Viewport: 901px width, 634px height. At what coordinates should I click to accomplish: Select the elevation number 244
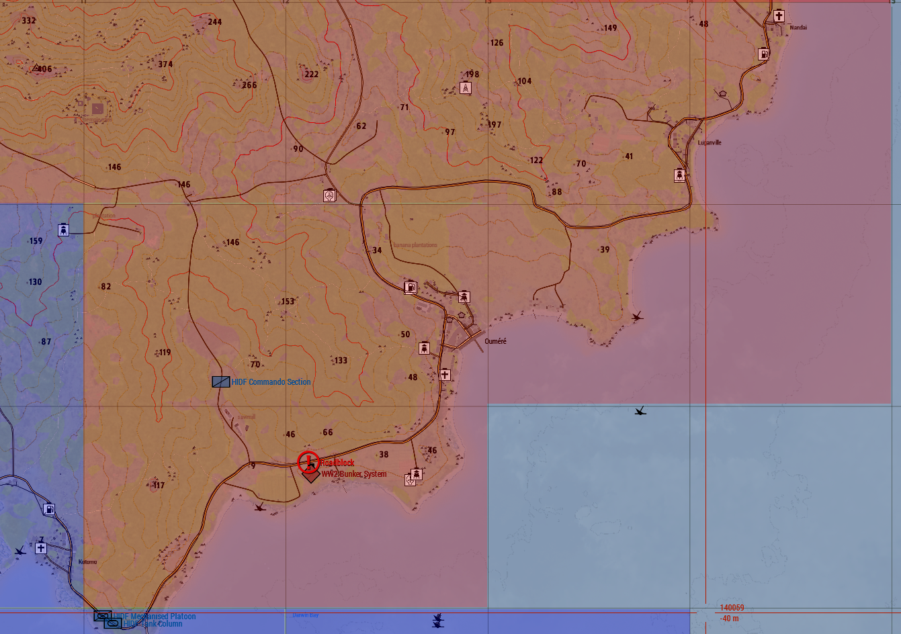(214, 22)
